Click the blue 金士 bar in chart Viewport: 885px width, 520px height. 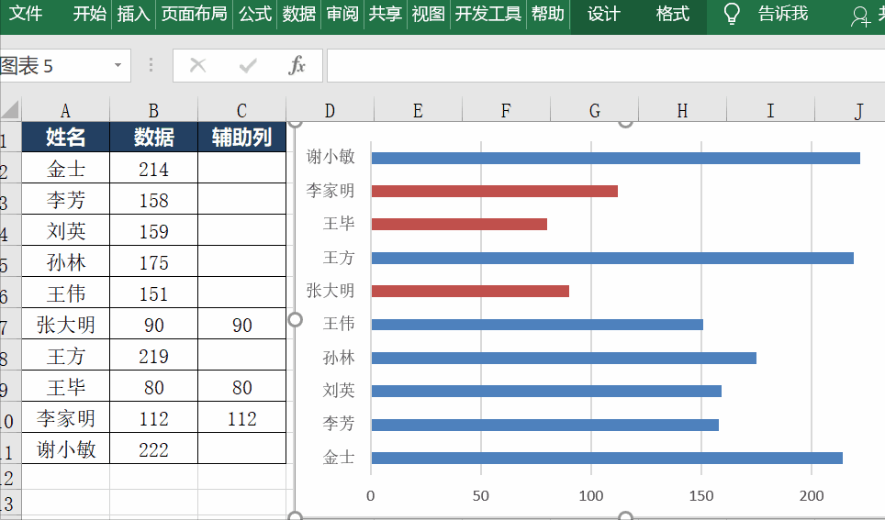pos(607,458)
